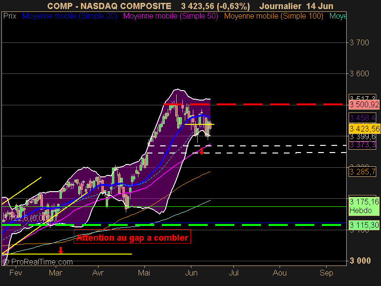This screenshot has width=381, height=286.
Task: Click the orange 3 285,7 price tag
Action: 362,172
